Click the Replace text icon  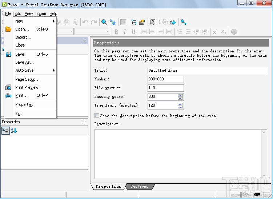(x=113, y=22)
